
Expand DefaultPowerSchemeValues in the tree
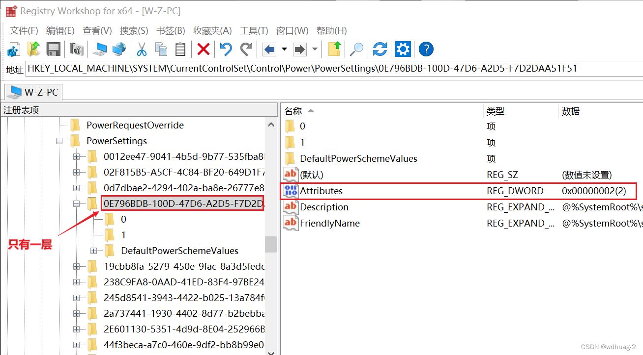(x=93, y=251)
